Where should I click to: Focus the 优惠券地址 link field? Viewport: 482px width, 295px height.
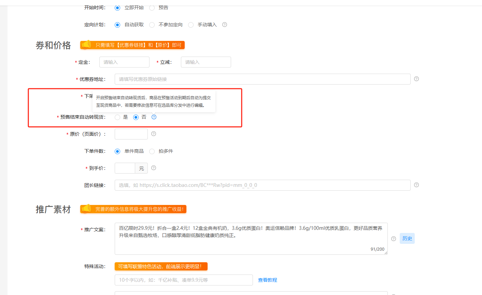click(x=262, y=79)
